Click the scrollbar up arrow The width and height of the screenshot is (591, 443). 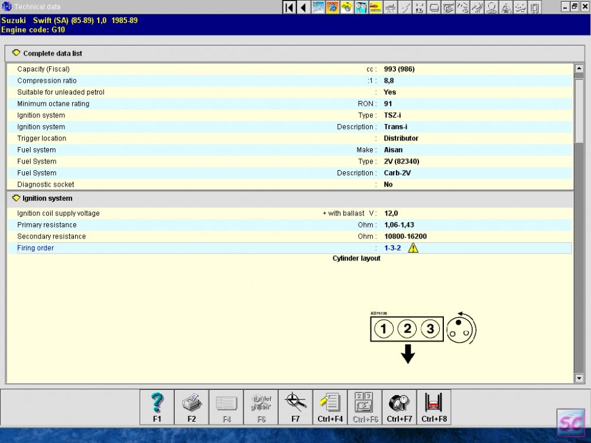[579, 68]
